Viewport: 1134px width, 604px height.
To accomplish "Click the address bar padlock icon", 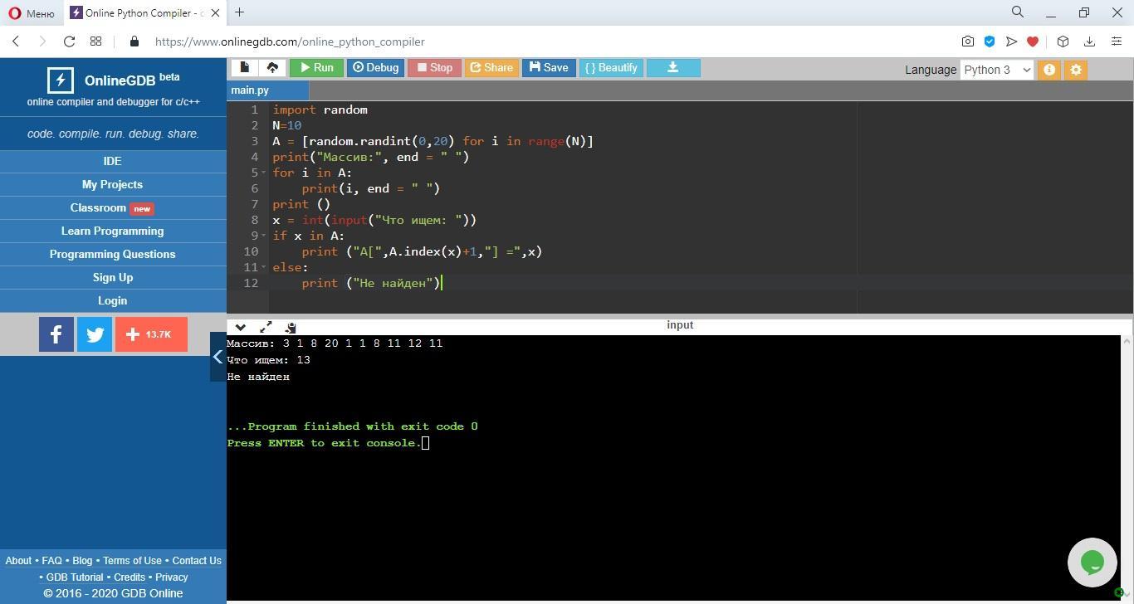I will [x=134, y=41].
